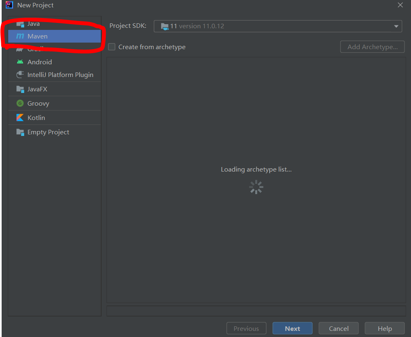Close the New Project dialog window
This screenshot has width=411, height=337.
click(x=400, y=5)
